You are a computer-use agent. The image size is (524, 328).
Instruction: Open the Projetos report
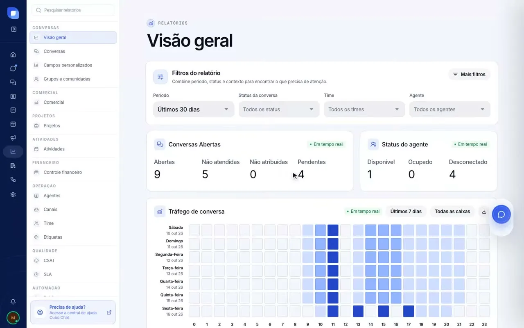(x=73, y=126)
